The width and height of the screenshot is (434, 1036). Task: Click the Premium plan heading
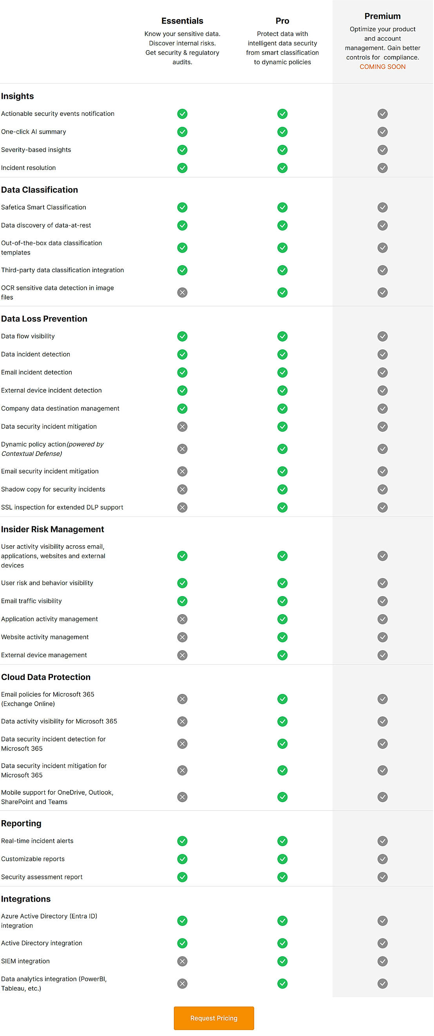pyautogui.click(x=382, y=16)
